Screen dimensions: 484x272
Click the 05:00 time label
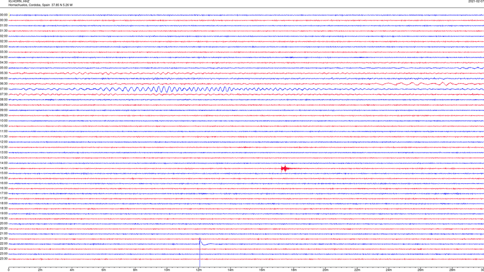[4, 68]
